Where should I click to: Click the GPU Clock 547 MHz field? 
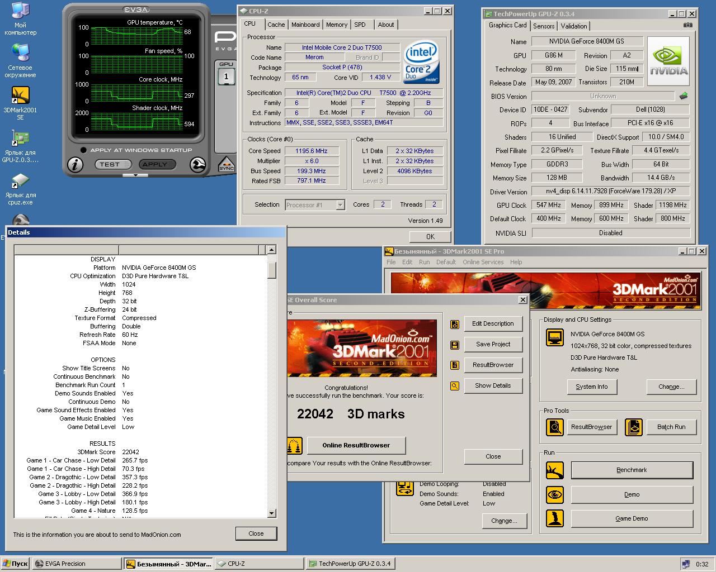click(549, 205)
